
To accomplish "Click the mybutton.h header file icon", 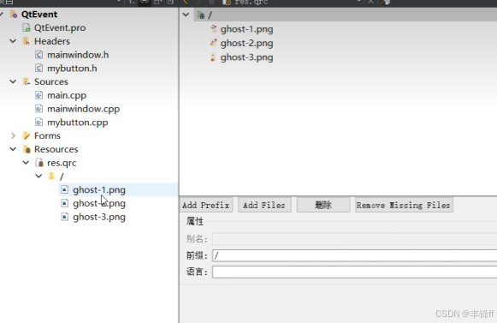I will click(x=39, y=69).
